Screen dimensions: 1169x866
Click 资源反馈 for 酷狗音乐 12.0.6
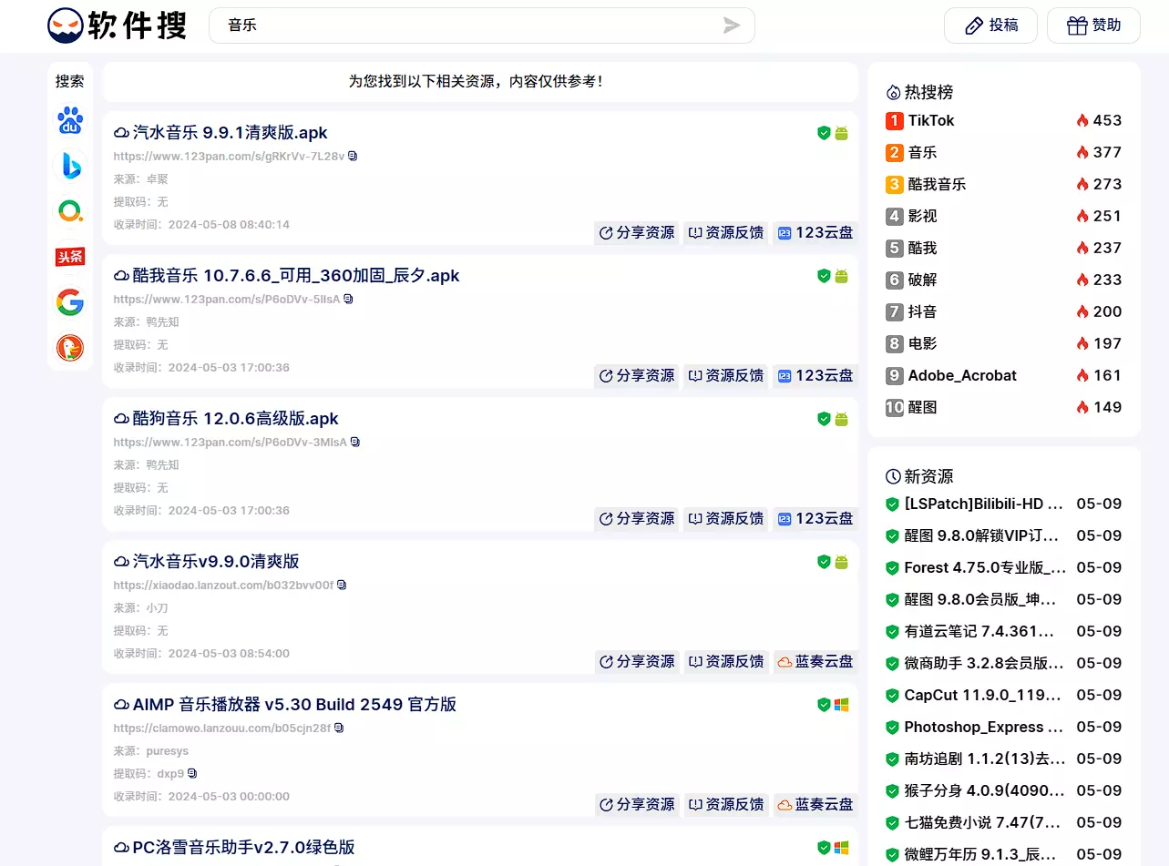coord(725,518)
